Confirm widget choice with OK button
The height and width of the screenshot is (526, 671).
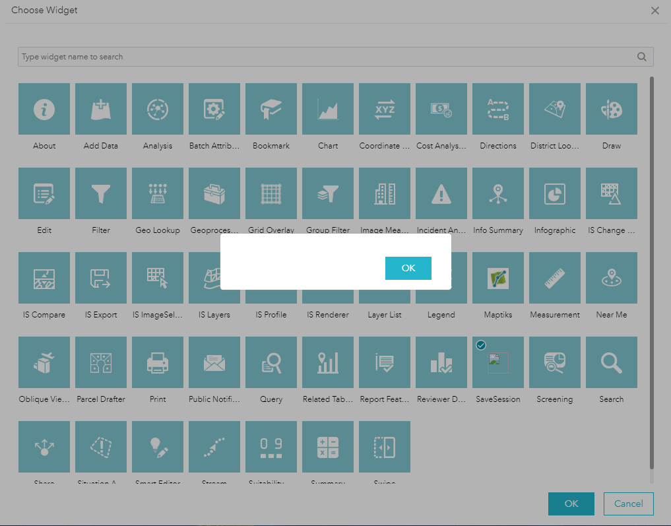[x=571, y=504]
